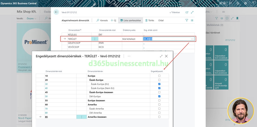
Task: Toggle Engedélyezett for 45 Észak-Európa összesen
Action: (x=159, y=92)
